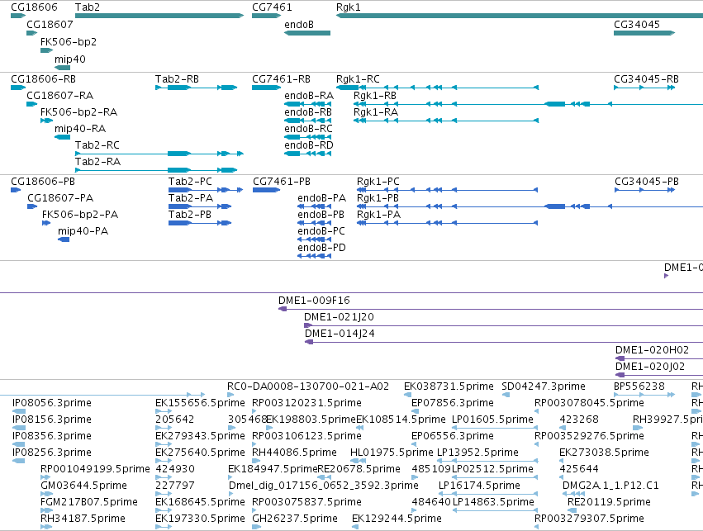Viewport: 703px width, 531px height.
Task: Select the CG34045 gene bar
Action: pyautogui.click(x=644, y=33)
